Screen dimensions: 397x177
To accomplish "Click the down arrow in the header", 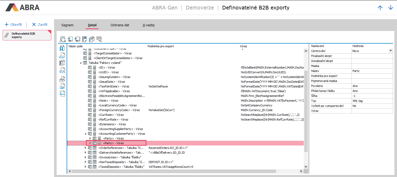I will point(390,8).
